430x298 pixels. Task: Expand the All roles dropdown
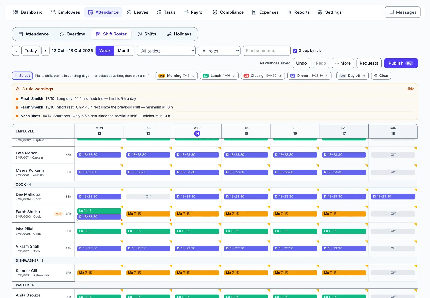219,51
